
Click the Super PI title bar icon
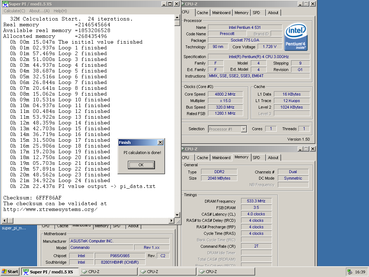5,4
